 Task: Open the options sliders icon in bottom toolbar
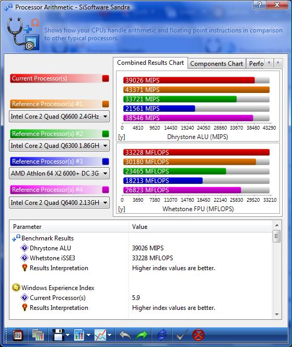tap(18, 335)
